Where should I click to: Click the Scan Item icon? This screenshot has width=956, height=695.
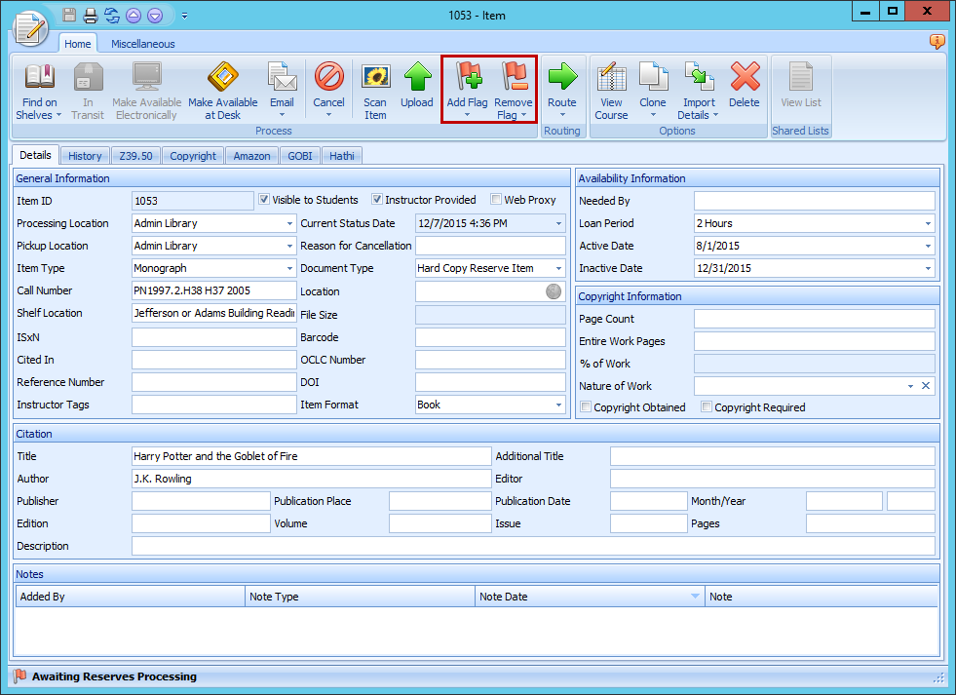coord(375,89)
